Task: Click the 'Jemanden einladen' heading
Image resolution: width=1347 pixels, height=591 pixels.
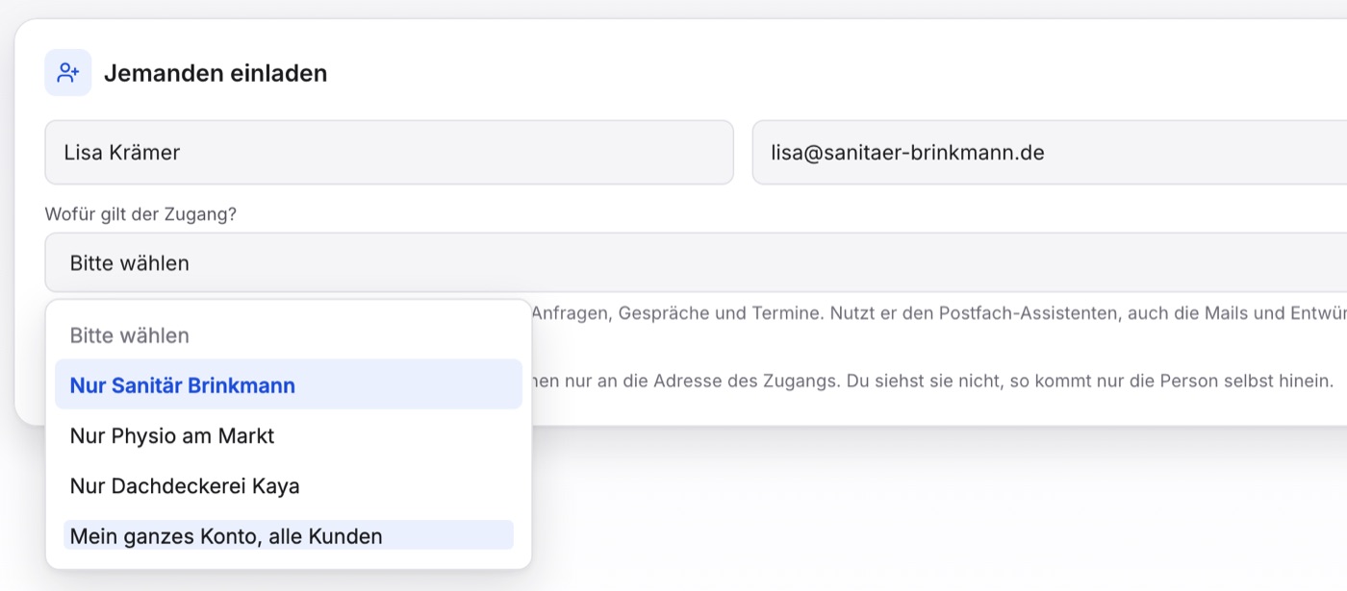Action: point(216,73)
